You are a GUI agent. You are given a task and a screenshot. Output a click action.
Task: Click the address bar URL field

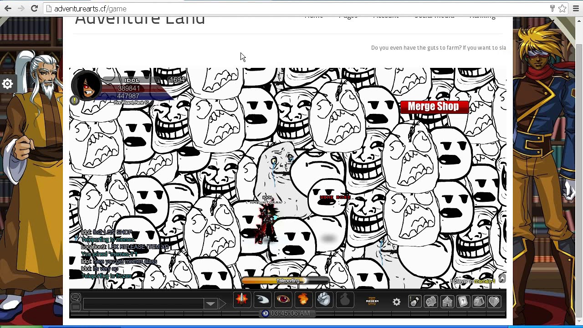coord(296,9)
